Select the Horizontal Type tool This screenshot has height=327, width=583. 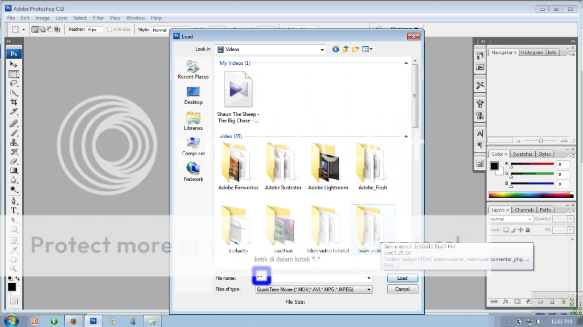pyautogui.click(x=14, y=210)
